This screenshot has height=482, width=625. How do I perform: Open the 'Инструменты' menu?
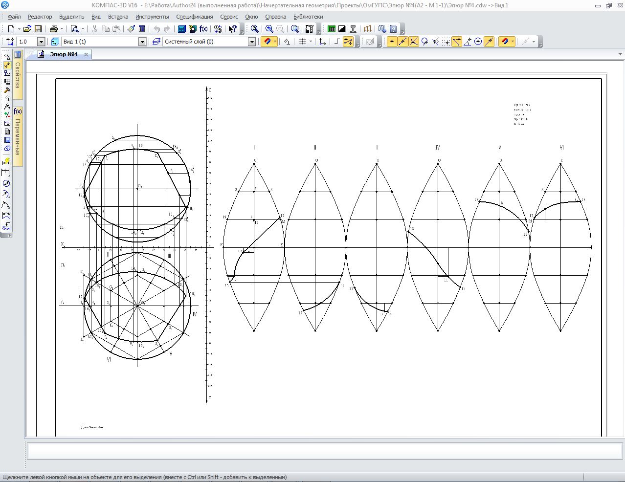[152, 17]
